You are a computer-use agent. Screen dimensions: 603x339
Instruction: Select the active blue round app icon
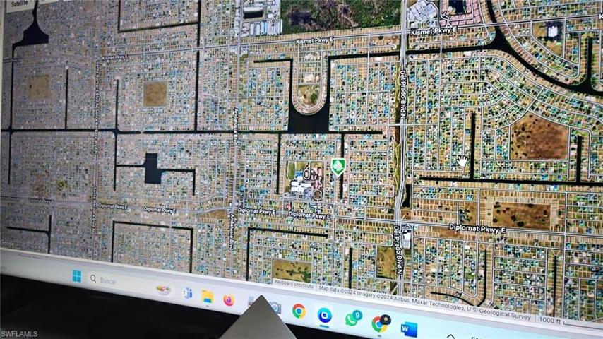[325, 315]
